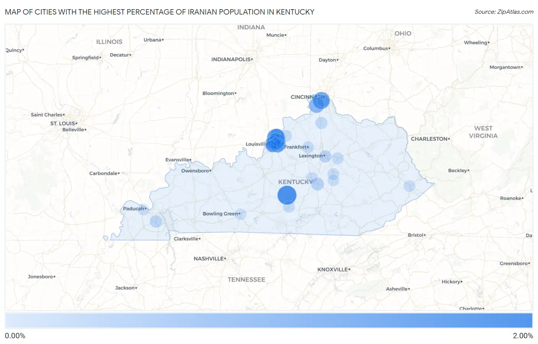Viewport: 538px width, 344px height.
Task: Click the NASHVILLE city label
Action: [x=209, y=259]
